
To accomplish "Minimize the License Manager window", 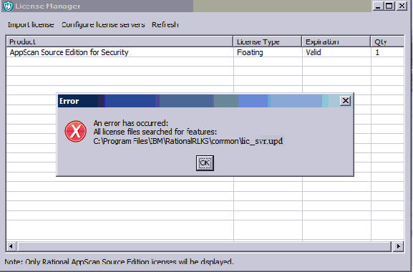I will (x=378, y=6).
